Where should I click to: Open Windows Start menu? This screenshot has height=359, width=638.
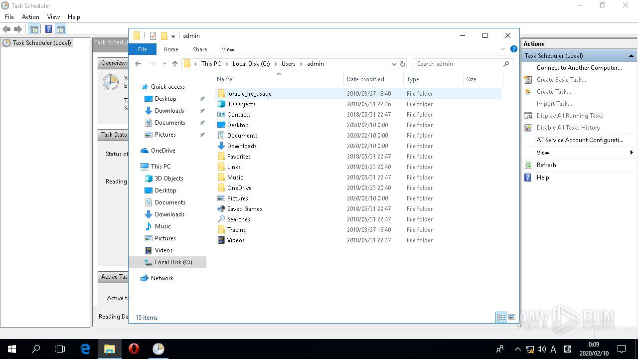pos(11,349)
